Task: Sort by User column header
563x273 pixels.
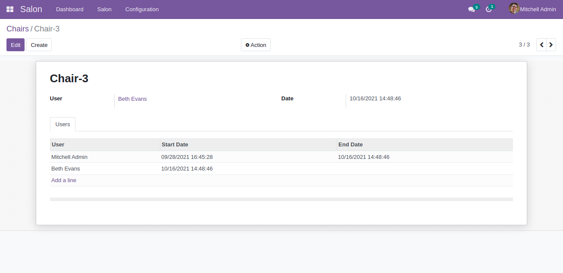Action: click(x=105, y=145)
